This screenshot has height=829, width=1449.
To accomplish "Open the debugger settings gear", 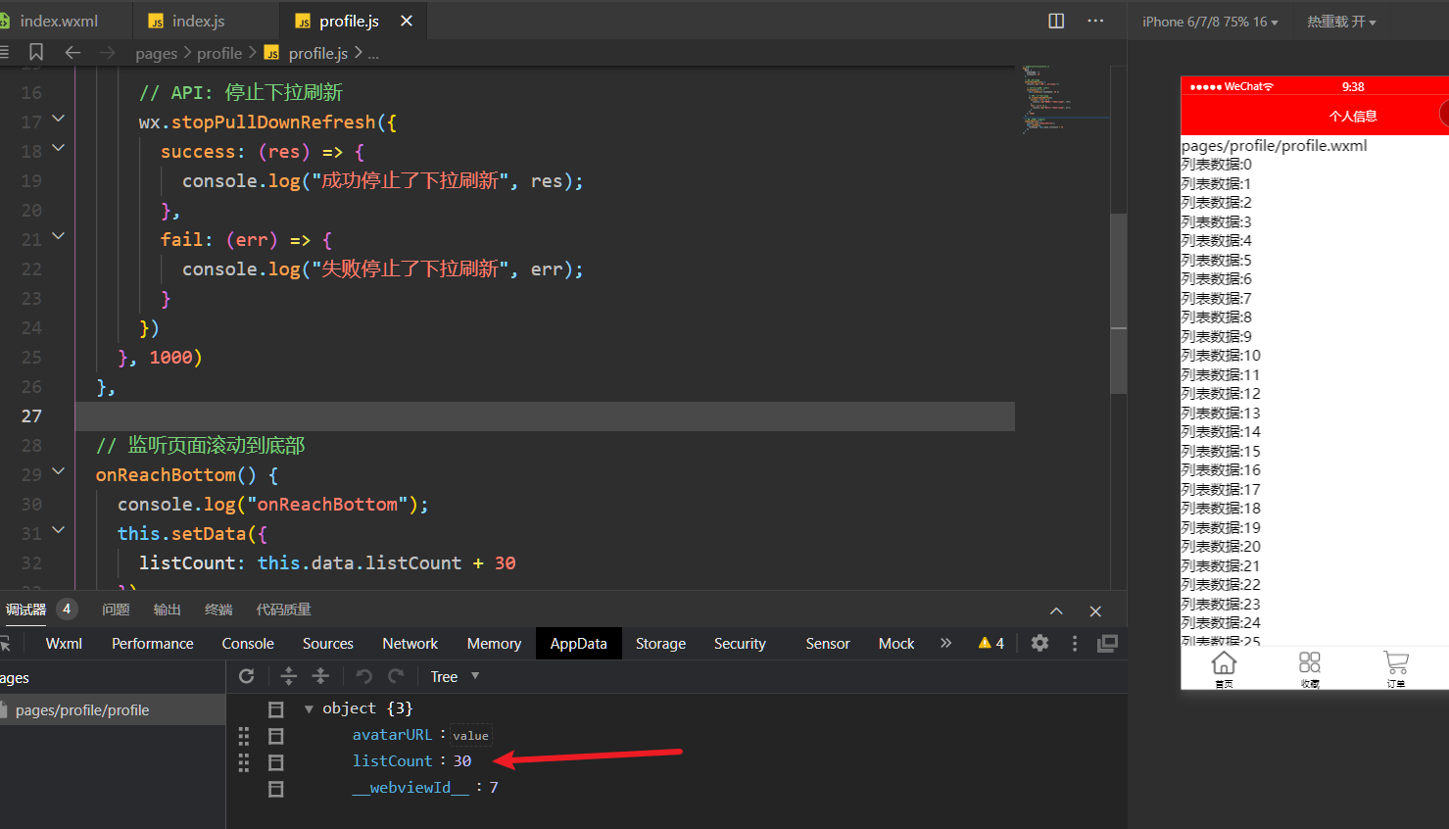I will pyautogui.click(x=1039, y=643).
